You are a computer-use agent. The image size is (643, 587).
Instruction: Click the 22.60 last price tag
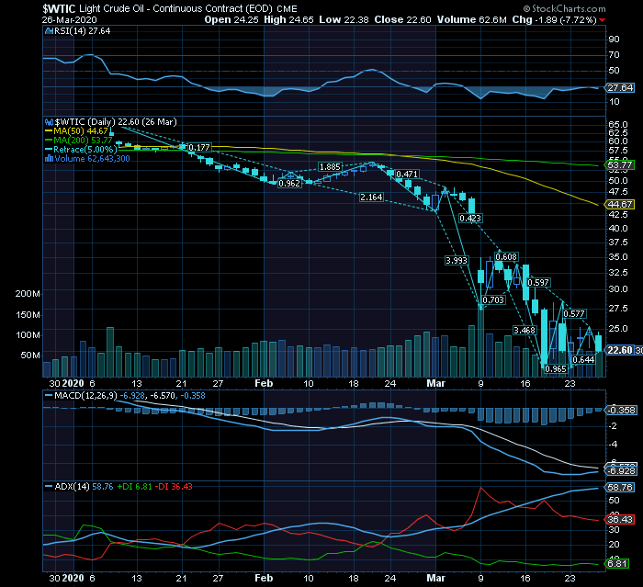[x=620, y=350]
